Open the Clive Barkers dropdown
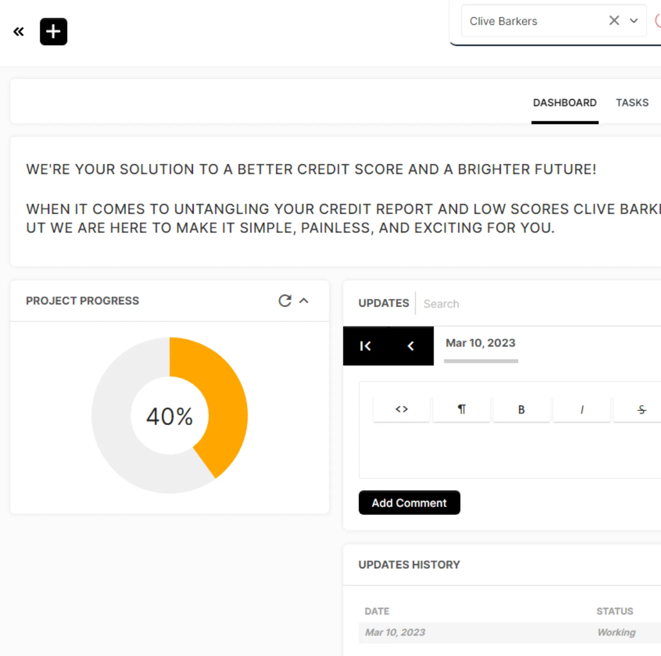 tap(634, 21)
